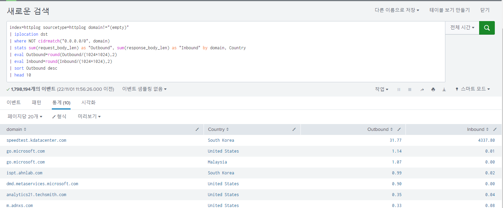The image size is (503, 208).
Task: Click the 1,798,194개의 이벤트 status text
Action: pos(33,89)
